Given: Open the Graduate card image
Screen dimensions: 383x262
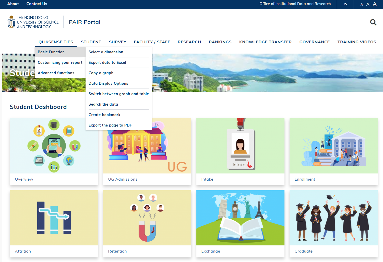Looking at the screenshot, I should [x=333, y=218].
